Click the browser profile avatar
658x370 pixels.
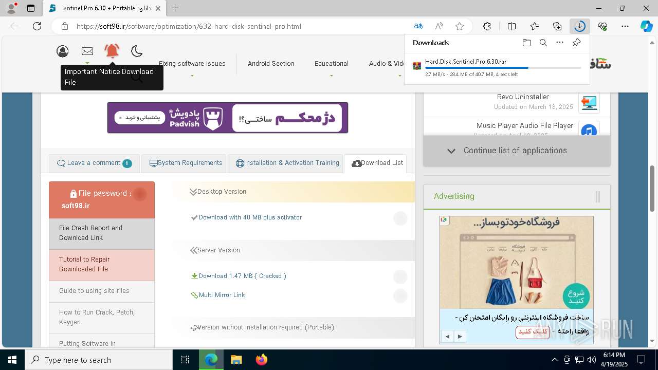tap(11, 8)
